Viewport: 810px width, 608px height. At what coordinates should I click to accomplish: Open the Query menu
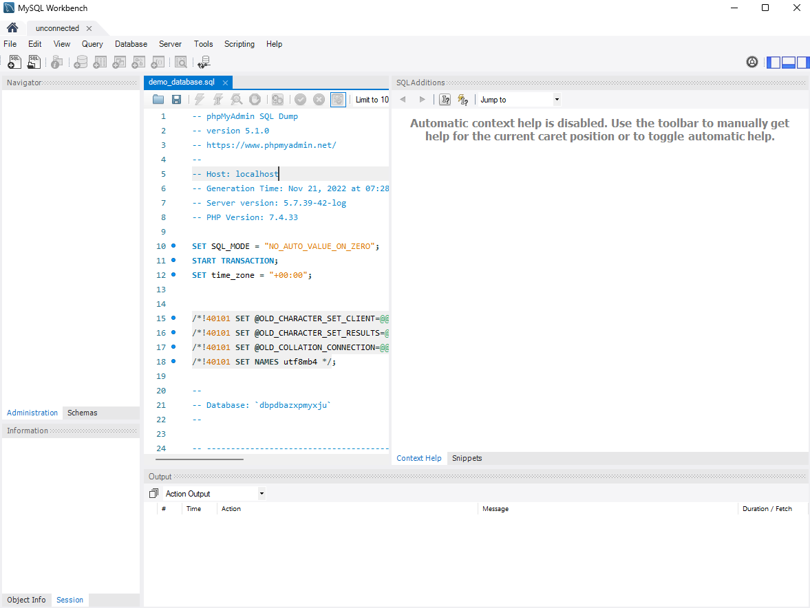coord(92,43)
